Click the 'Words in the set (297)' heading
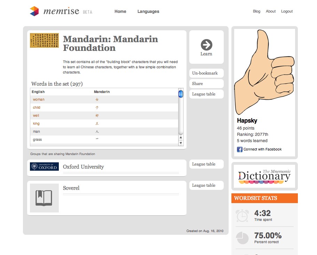Viewport: 317px width, 255px height. 57,84
